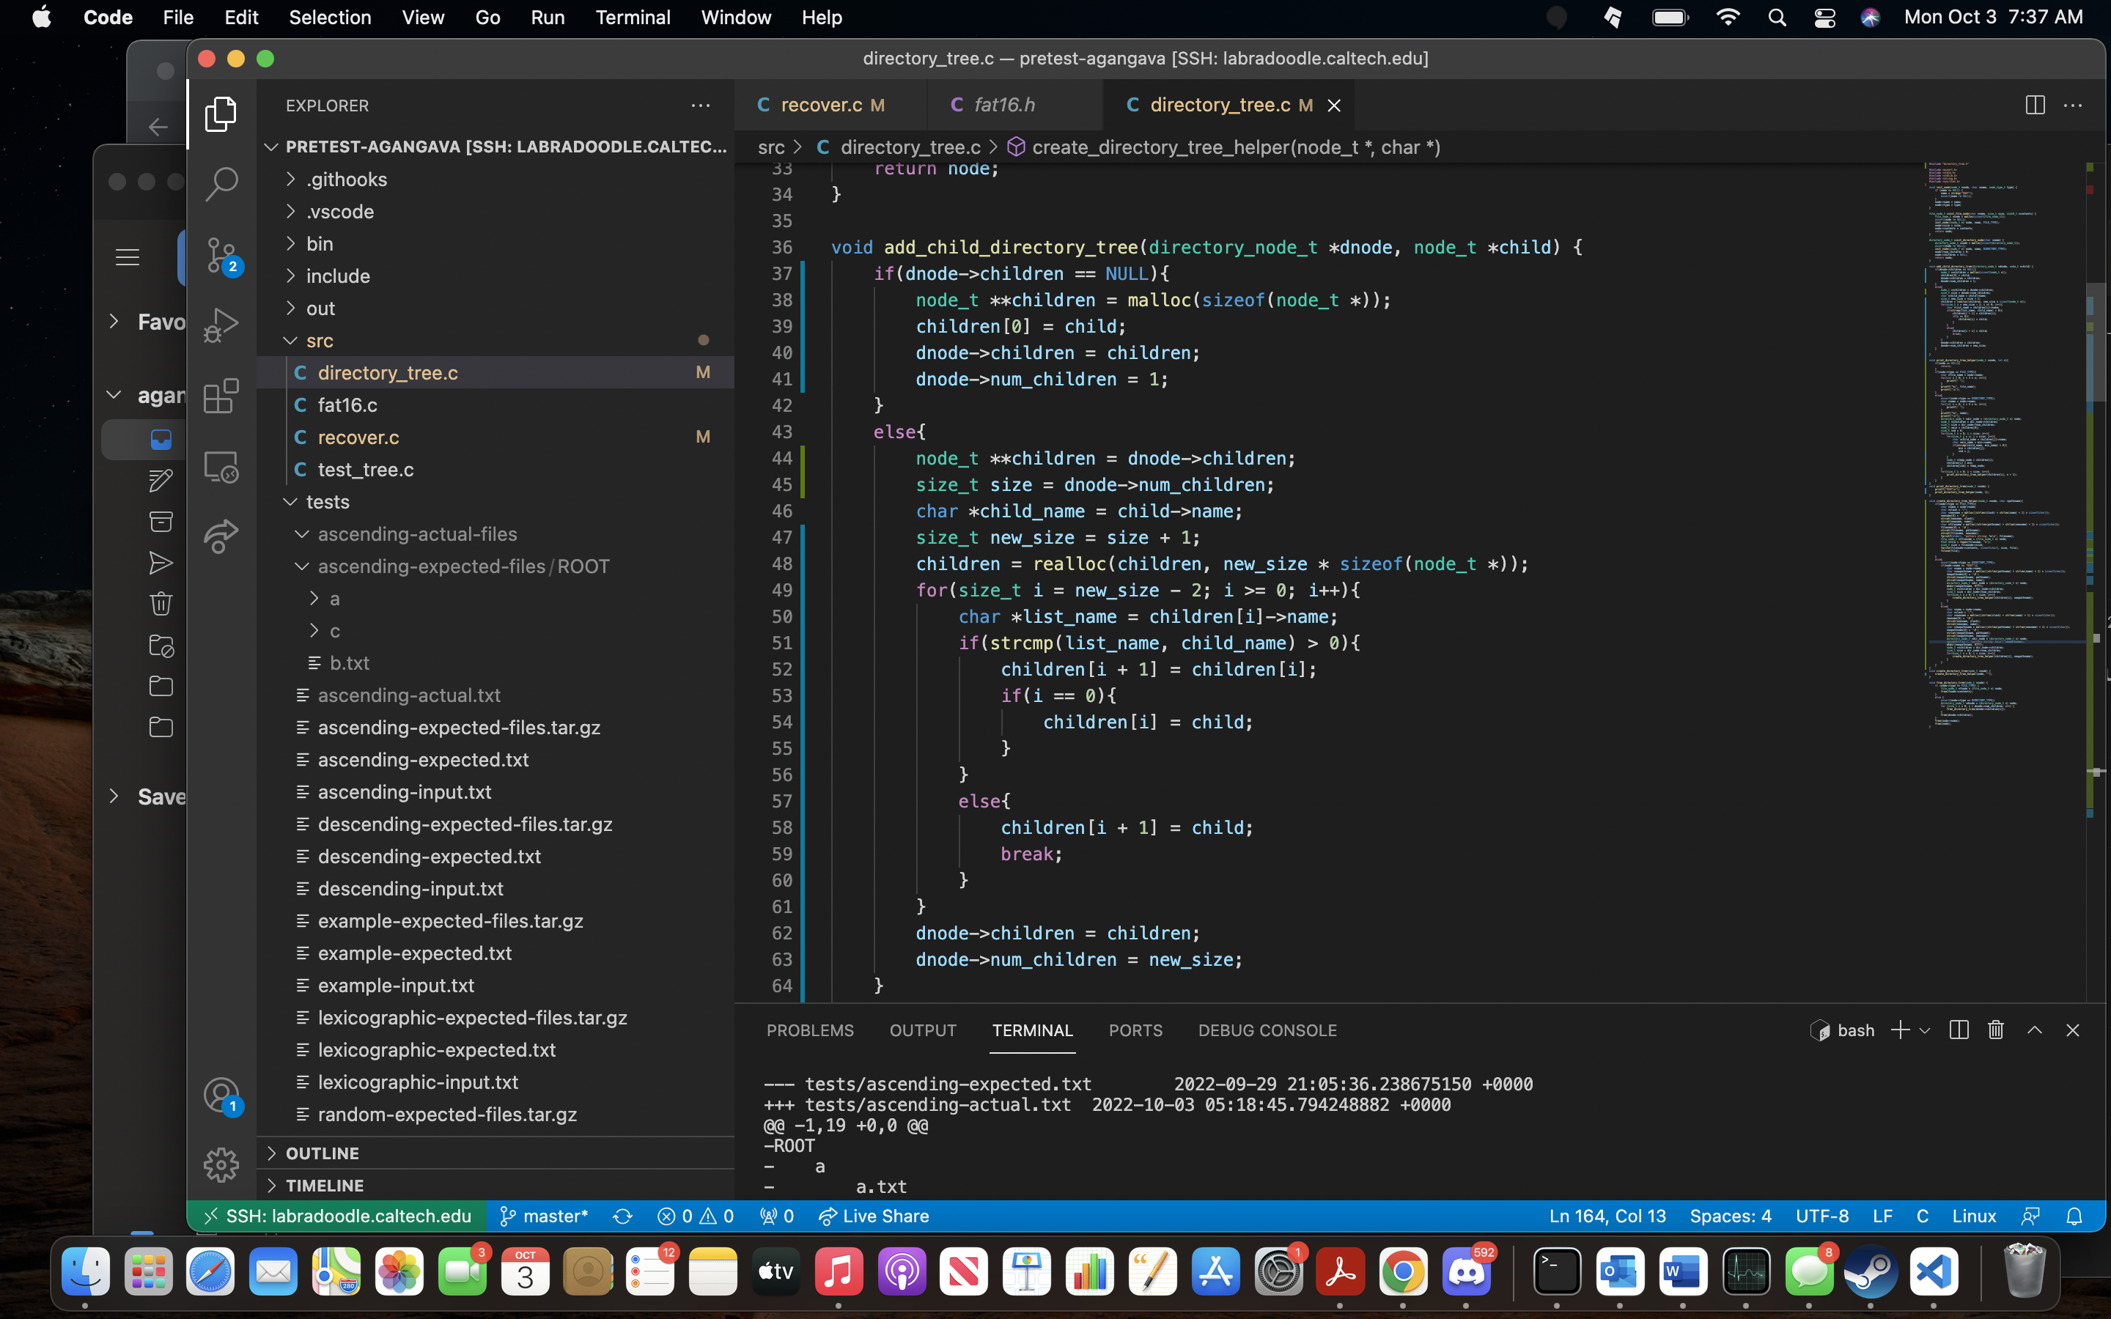Collapse the src folder

point(320,340)
